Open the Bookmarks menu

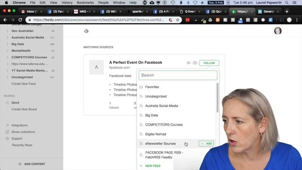click(x=85, y=2)
